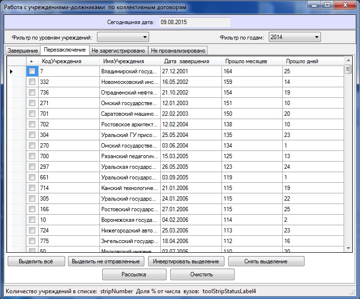
Task: Click the cell Рязанский педагогич...
Action: tap(130, 156)
